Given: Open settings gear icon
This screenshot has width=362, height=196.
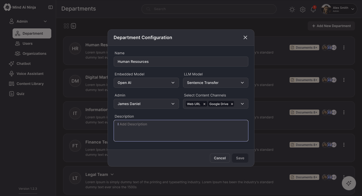Looking at the screenshot, I should [303, 10].
